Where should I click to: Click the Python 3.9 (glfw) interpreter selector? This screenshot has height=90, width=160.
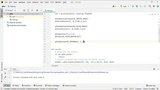(x=149, y=89)
